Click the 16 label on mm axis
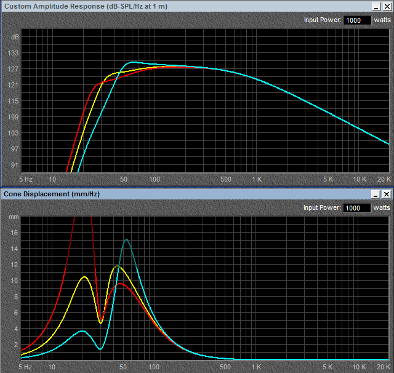 14,233
